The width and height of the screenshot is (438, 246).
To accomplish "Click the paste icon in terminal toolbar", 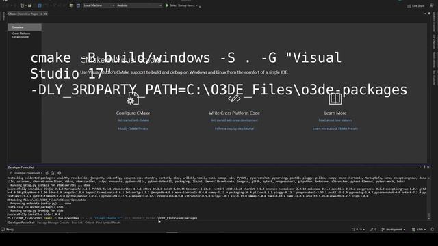I will tap(53, 173).
